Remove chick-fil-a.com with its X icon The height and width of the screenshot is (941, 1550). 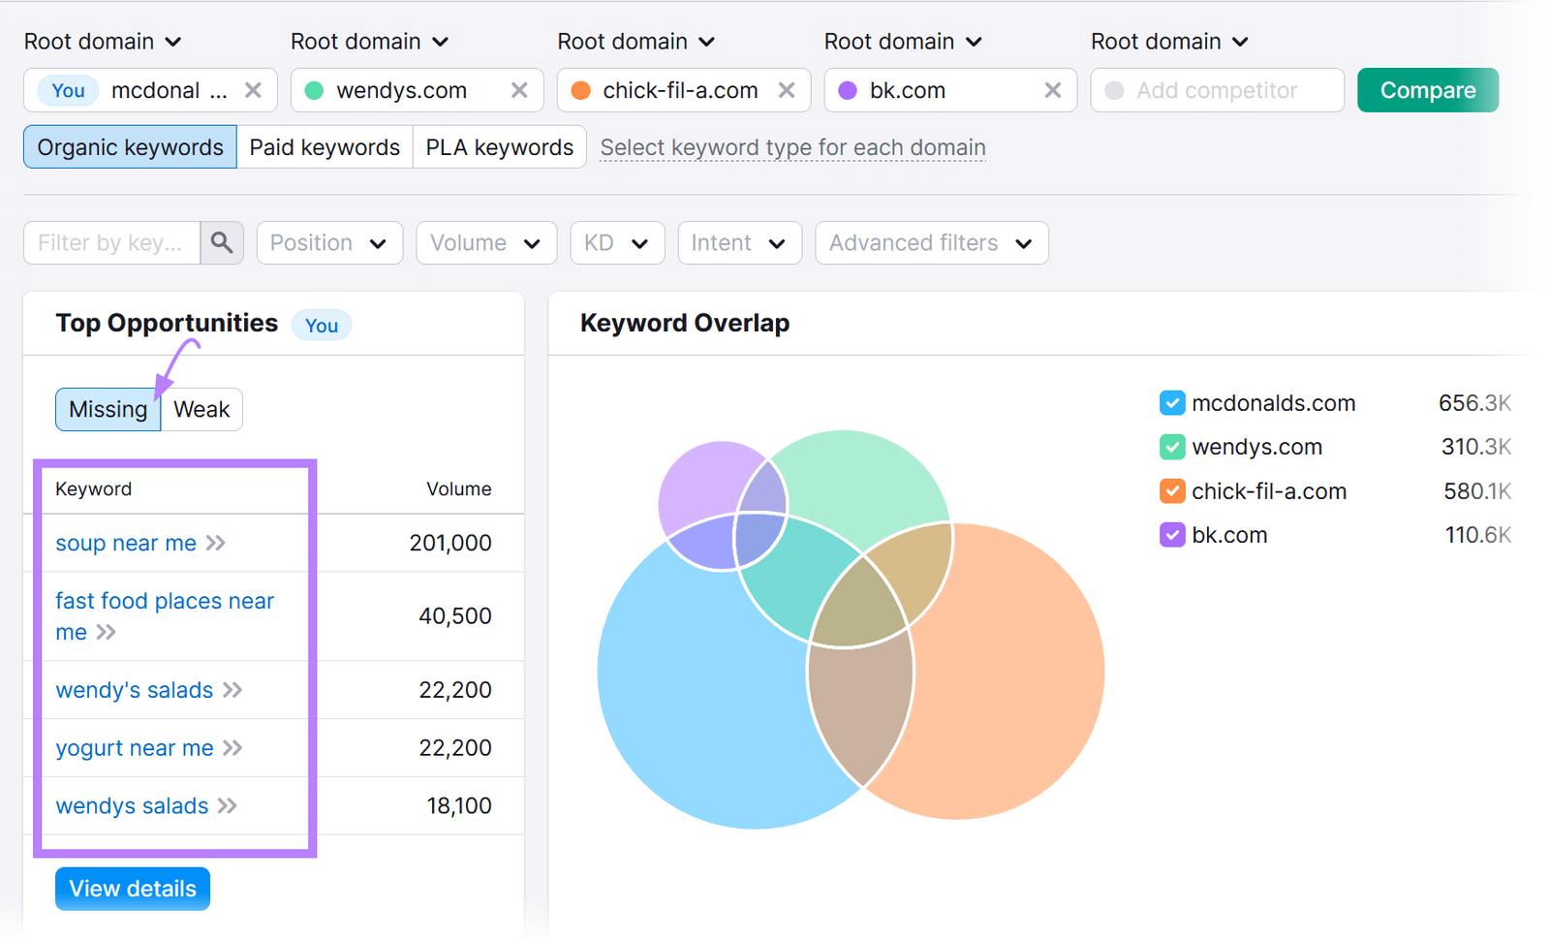(x=787, y=90)
